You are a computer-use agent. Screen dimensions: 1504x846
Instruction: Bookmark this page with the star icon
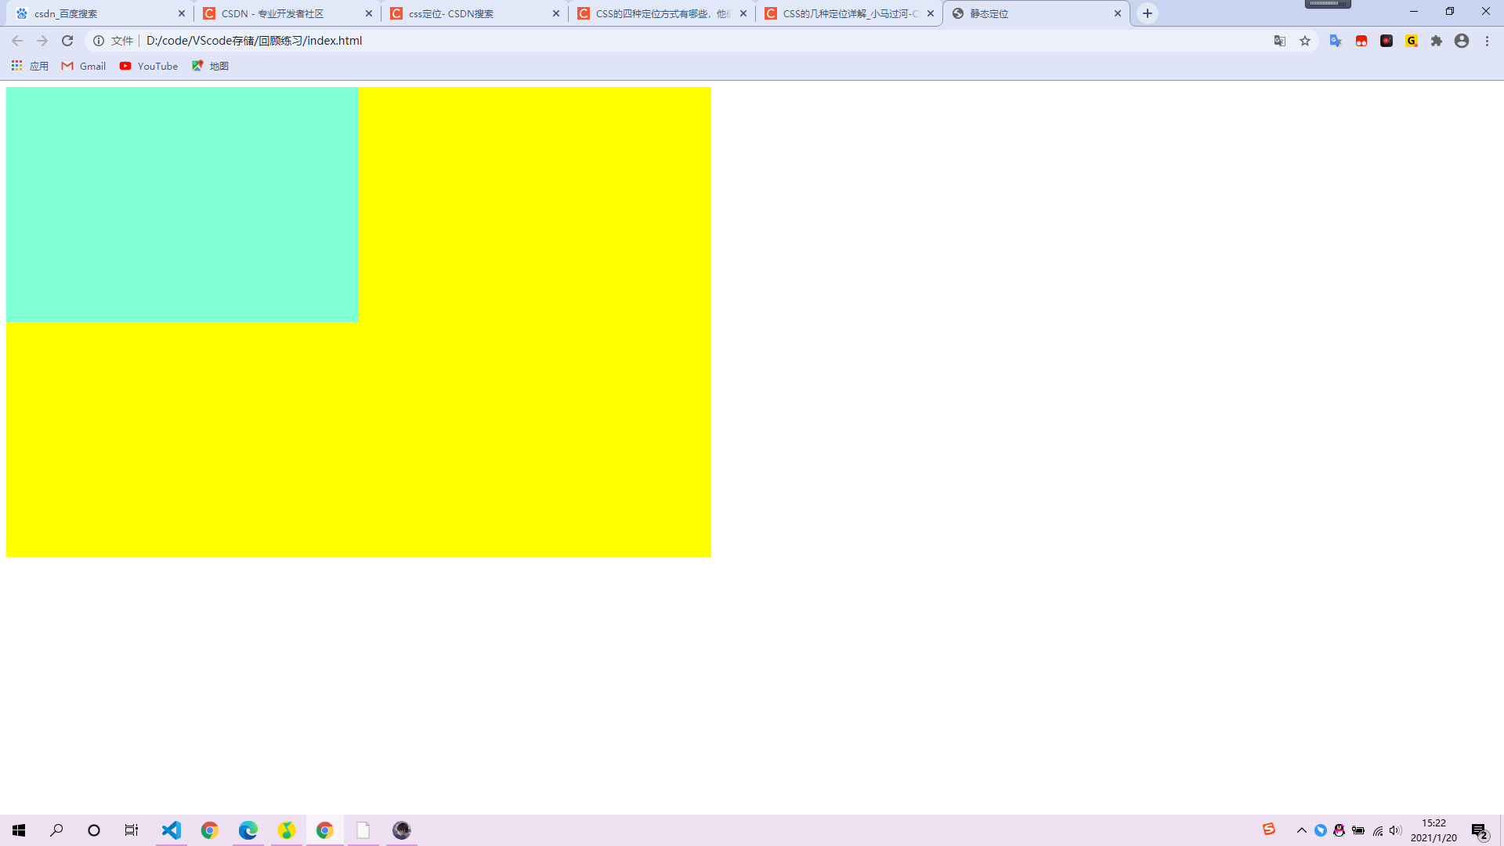pos(1305,41)
